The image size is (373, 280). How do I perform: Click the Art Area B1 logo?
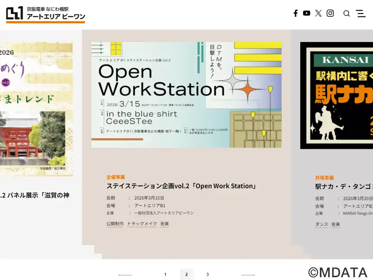(46, 14)
